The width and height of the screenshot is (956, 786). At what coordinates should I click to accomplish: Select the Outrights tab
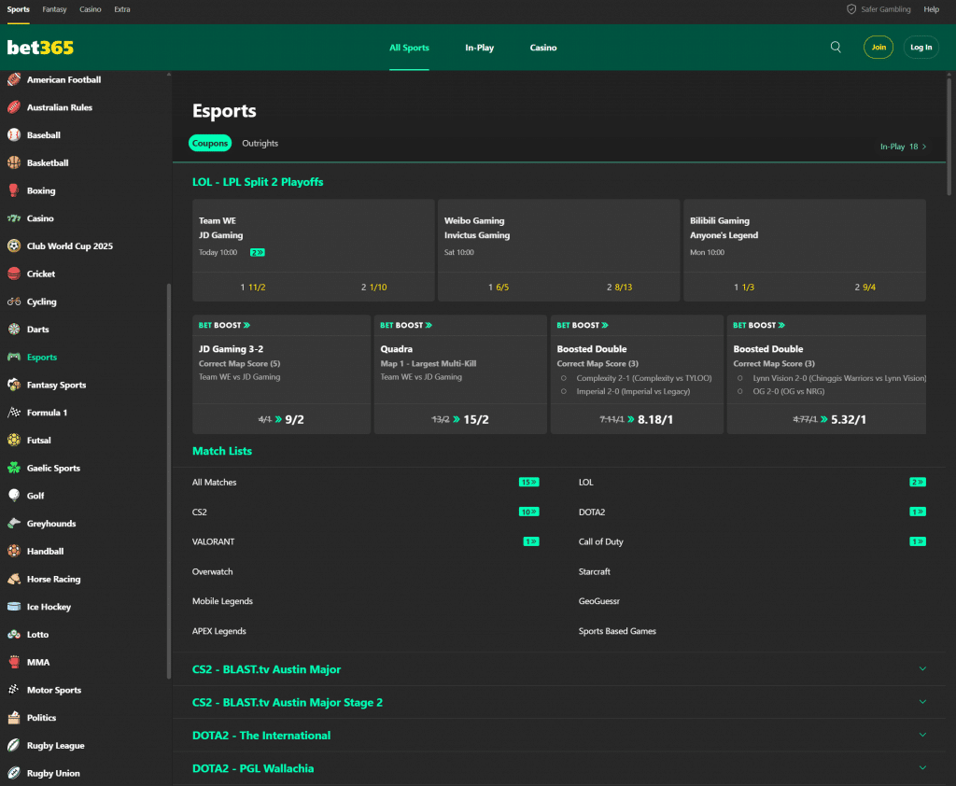click(260, 144)
